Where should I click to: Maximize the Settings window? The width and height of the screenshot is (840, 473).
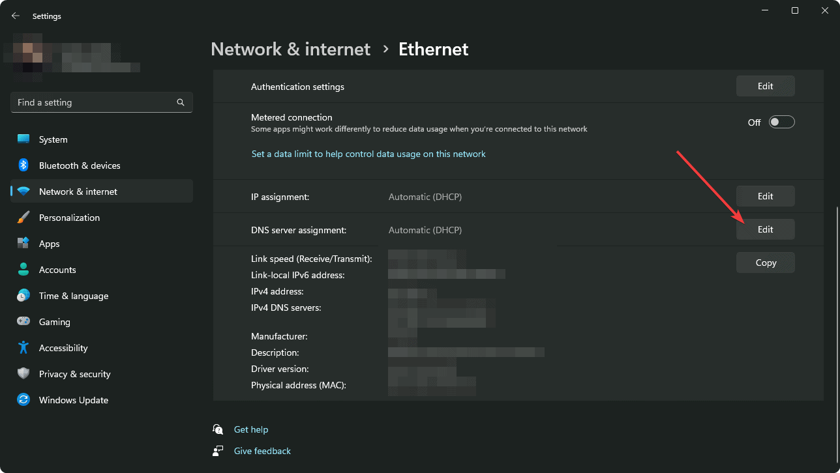point(795,10)
